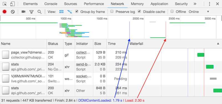Open the DevTools three-dot menu
The height and width of the screenshot is (104, 222).
pyautogui.click(x=210, y=4)
